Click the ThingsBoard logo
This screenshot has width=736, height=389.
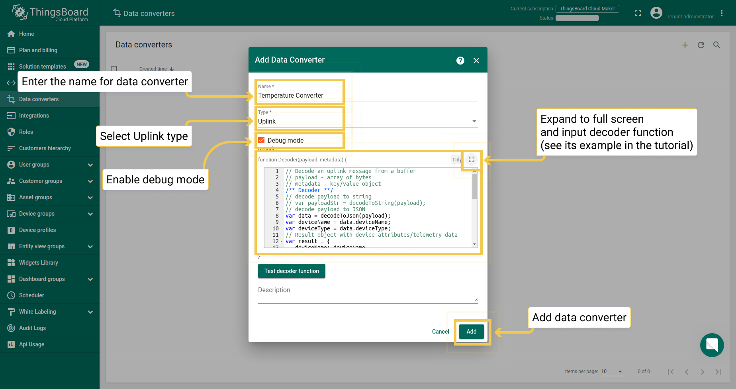pos(50,13)
